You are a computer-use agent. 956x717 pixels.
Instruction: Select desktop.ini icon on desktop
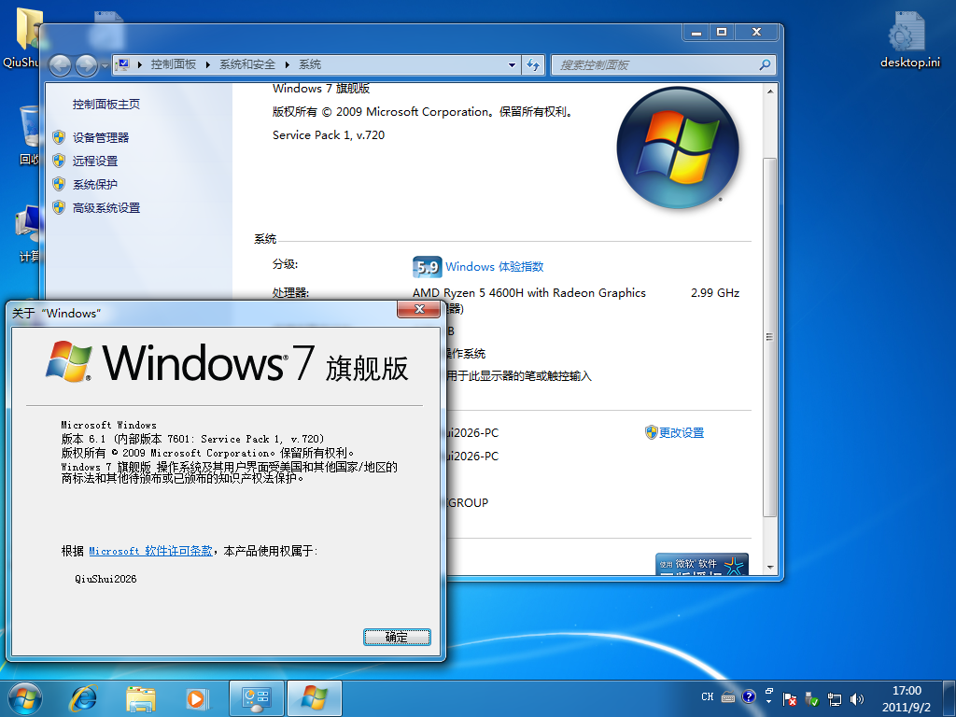pos(909,40)
